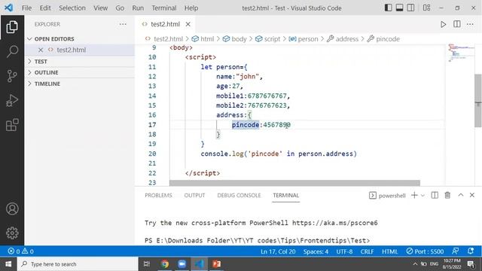The image size is (482, 271).
Task: Open the Explorer view in activity bar
Action: pyautogui.click(x=12, y=27)
